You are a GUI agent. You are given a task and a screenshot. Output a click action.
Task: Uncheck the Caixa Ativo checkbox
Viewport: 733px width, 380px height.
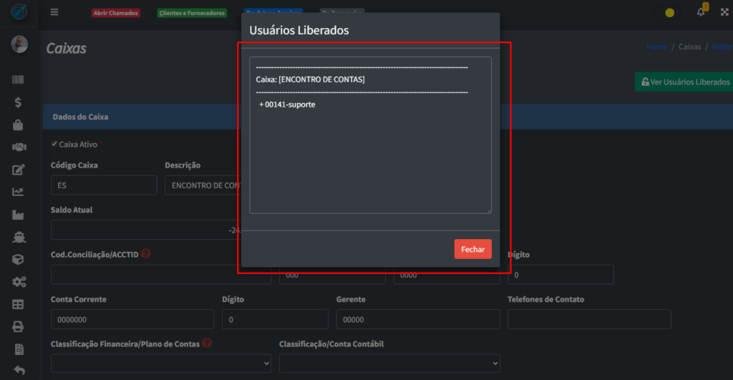54,144
